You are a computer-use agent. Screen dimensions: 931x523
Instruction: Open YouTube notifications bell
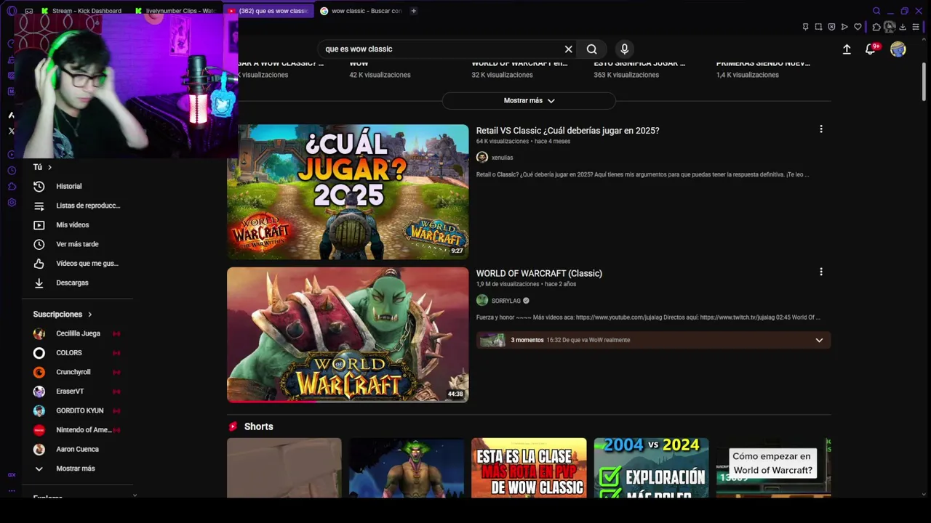[870, 49]
